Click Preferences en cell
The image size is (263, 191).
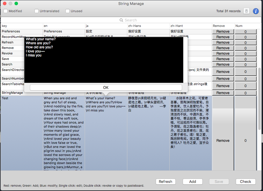(64, 32)
